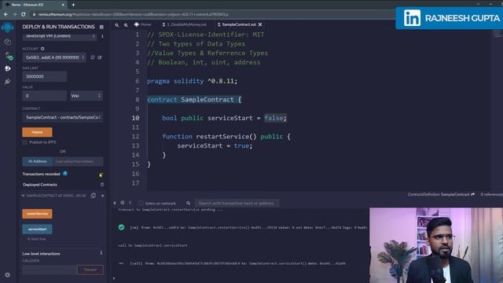Close the SampleContract.sol tab
The image size is (503, 283).
pyautogui.click(x=260, y=24)
